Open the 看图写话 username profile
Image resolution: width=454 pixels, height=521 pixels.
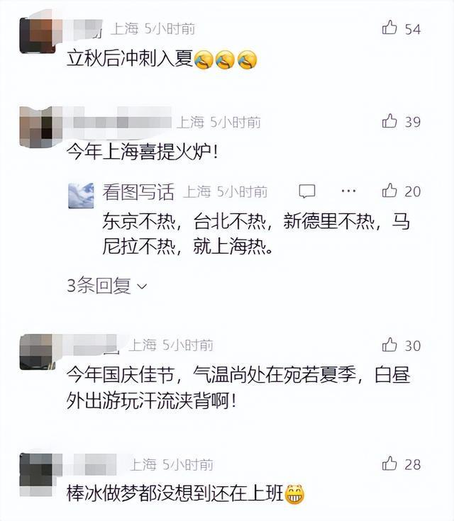(138, 191)
